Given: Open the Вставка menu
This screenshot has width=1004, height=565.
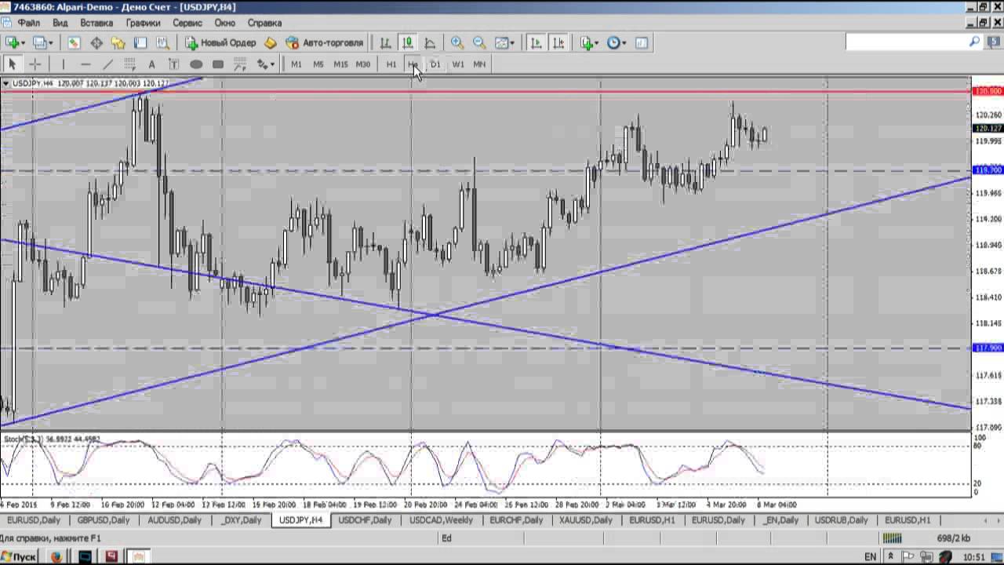Looking at the screenshot, I should [x=96, y=23].
